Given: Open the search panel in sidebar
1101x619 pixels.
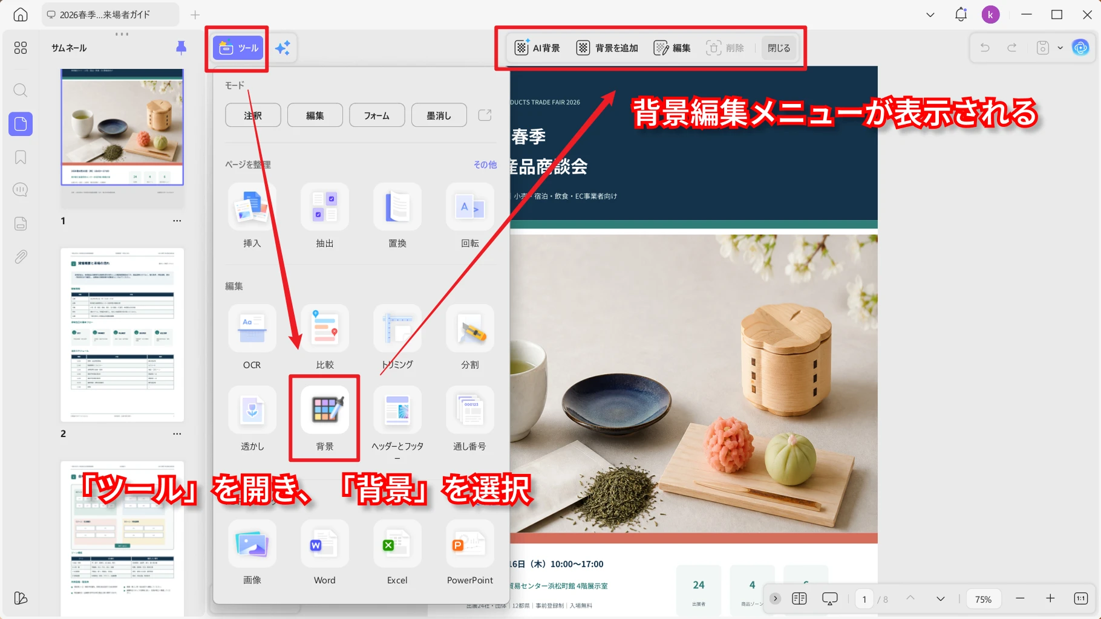Looking at the screenshot, I should (21, 91).
